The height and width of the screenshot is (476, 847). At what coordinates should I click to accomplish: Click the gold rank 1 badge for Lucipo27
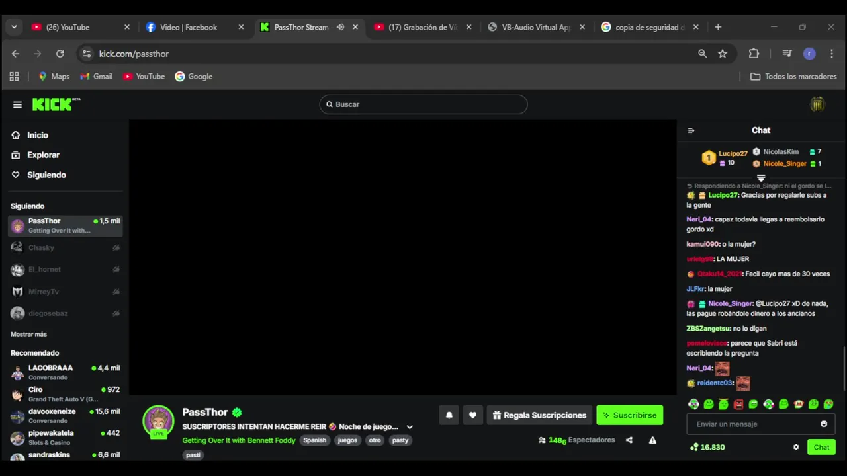(x=709, y=158)
